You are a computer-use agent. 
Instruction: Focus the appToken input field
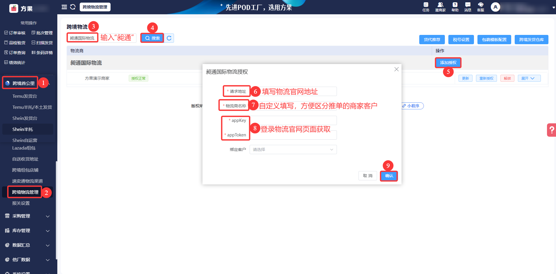[x=293, y=135]
